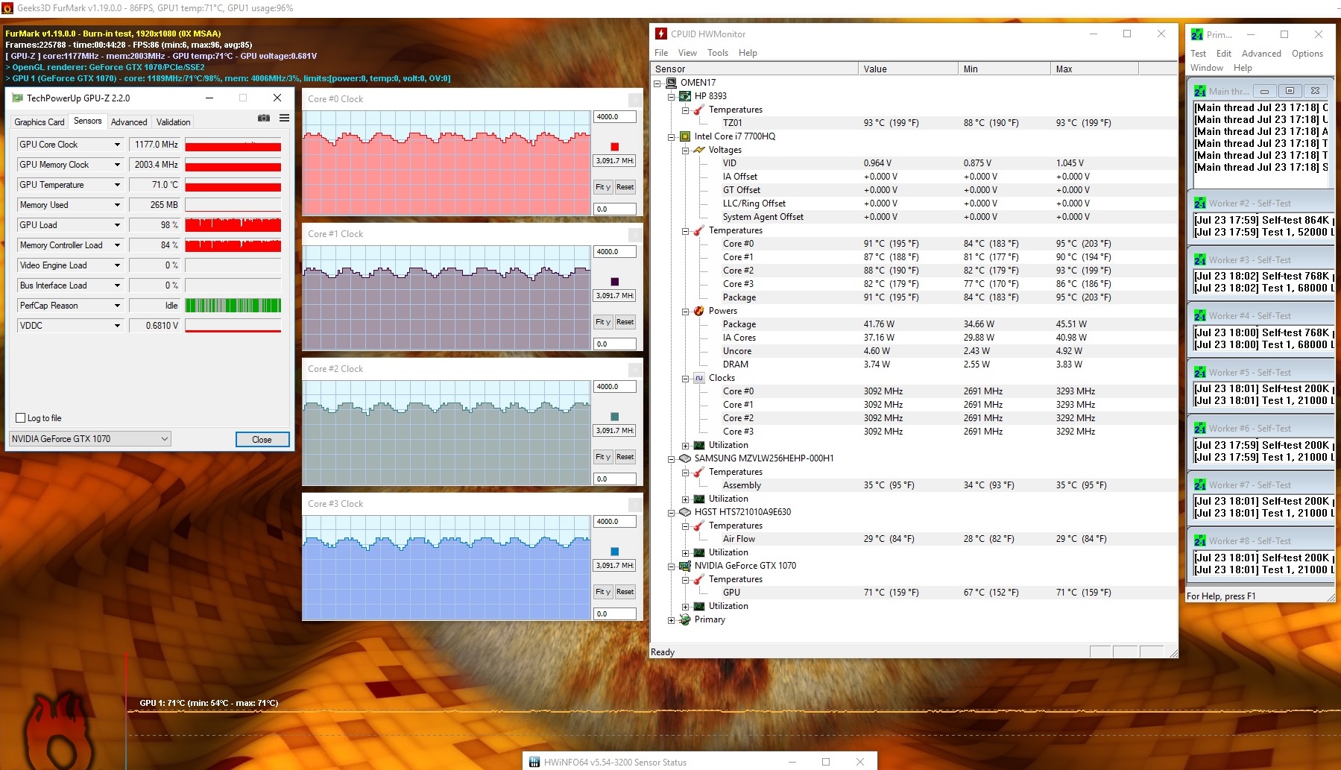Collapse the Voltages tree branch
Screen dimensions: 1341x770
[x=685, y=150]
